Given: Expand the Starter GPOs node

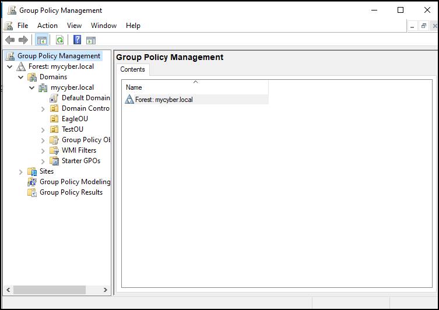Looking at the screenshot, I should pos(43,161).
